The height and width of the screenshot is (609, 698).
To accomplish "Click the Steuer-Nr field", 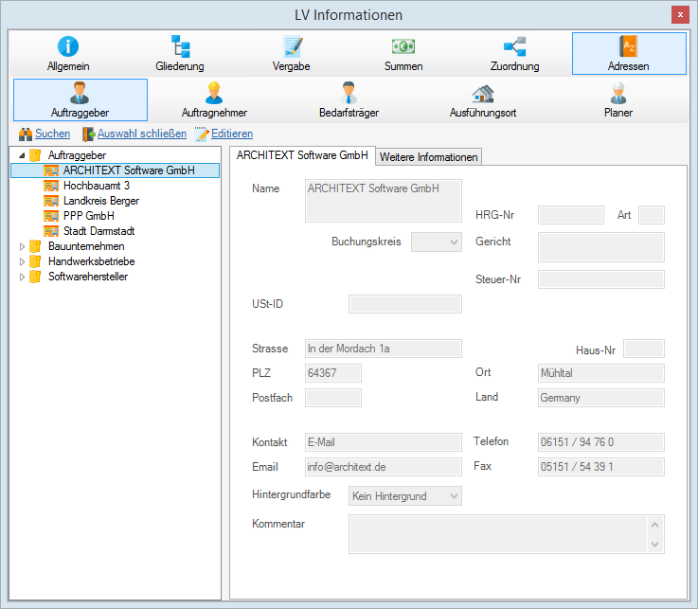I will point(601,279).
